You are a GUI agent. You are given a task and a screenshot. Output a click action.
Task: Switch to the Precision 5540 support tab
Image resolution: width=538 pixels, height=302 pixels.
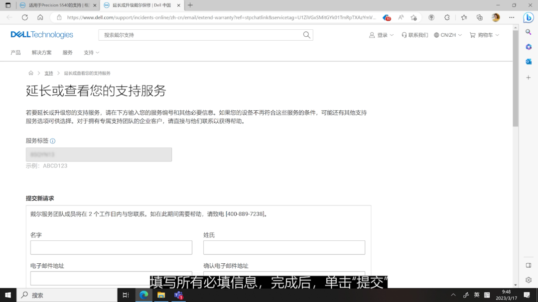55,5
